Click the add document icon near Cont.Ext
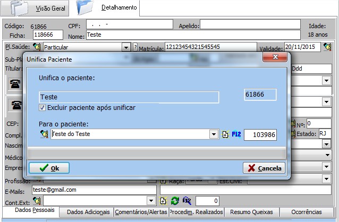Screen dimensions: 339x222 pyautogui.click(x=163, y=201)
